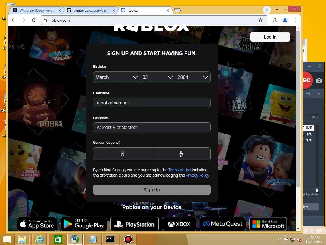This screenshot has height=245, width=326.
Task: Click the muted volume tray icon
Action: click(x=299, y=240)
